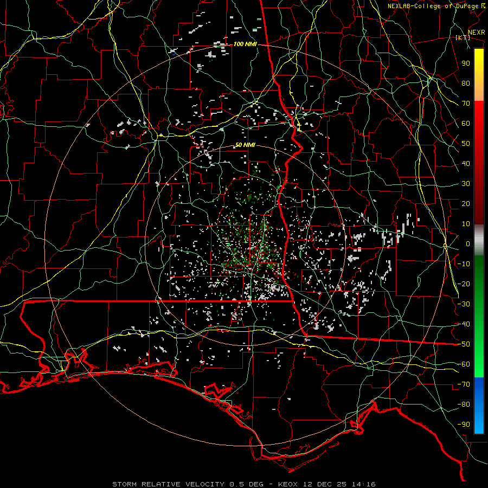Viewport: 488px width, 488px height.
Task: Click the legend value '-60'
Action: 464,364
